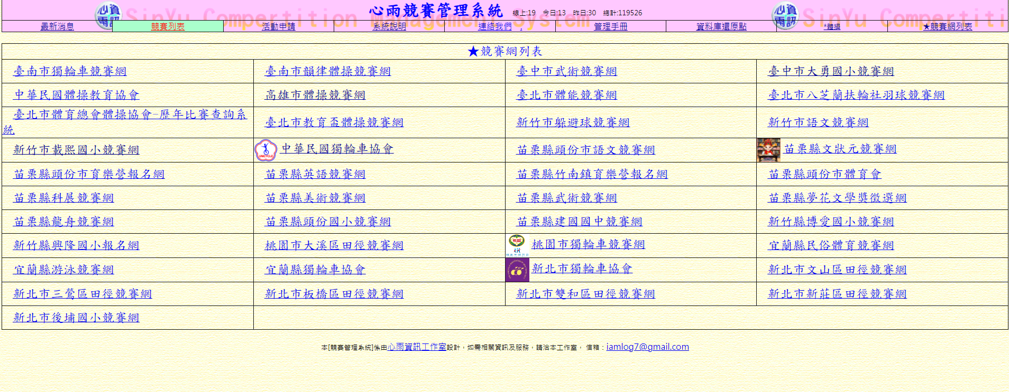1009x392 pixels.
Task: Open 新竹市躲避球競賽網 link
Action: click(573, 122)
